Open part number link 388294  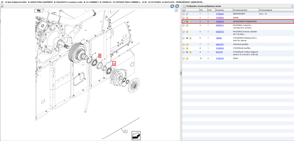coord(219,38)
